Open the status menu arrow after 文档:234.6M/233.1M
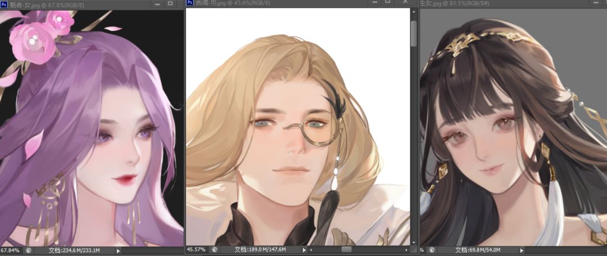The image size is (607, 256). (118, 250)
